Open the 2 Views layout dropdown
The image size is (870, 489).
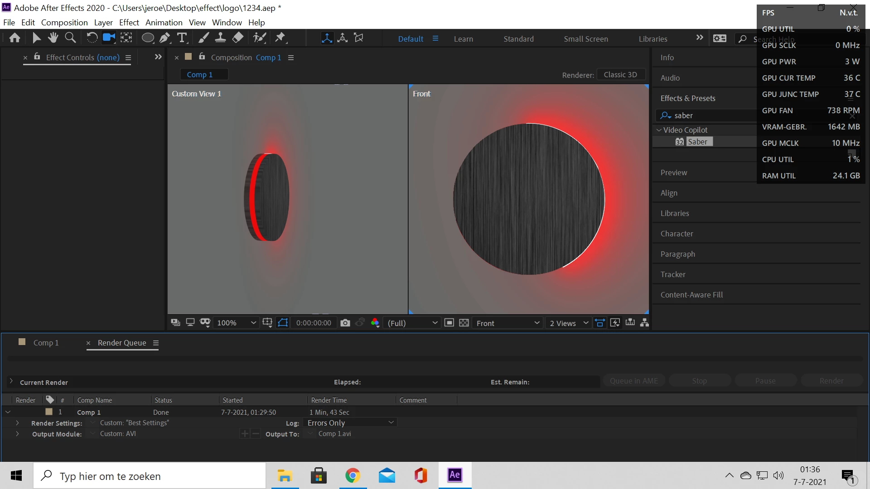(569, 323)
